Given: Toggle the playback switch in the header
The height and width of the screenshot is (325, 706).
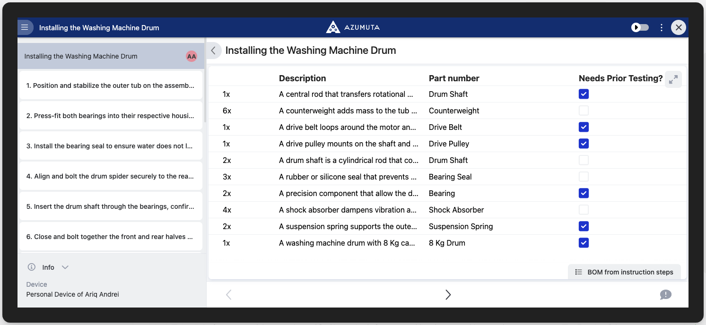Looking at the screenshot, I should point(640,27).
